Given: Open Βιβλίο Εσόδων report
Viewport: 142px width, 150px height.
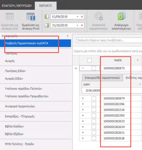Looking at the screenshot, I should click(14, 126).
